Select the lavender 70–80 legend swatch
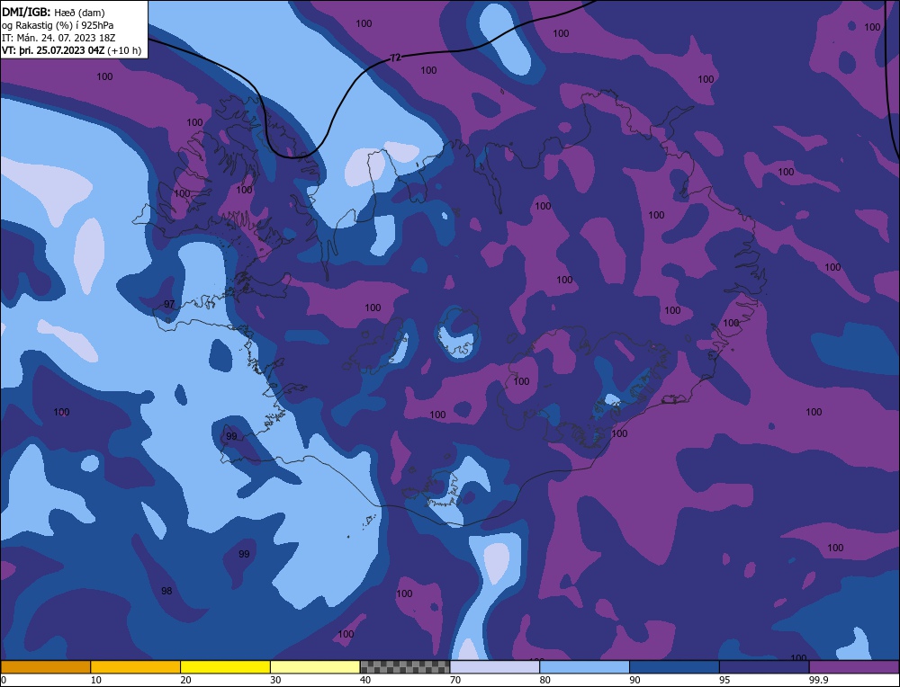900x687 pixels. pos(495,666)
